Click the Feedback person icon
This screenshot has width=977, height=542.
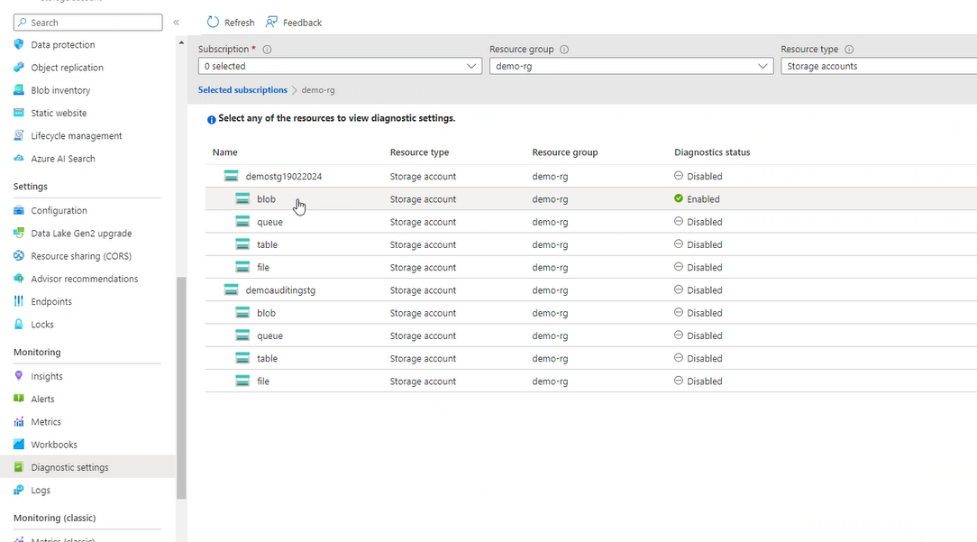tap(271, 22)
